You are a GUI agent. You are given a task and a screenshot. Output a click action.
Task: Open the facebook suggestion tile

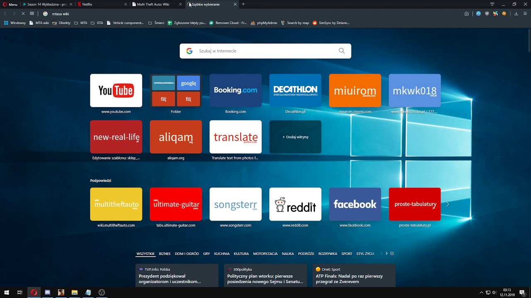(355, 204)
